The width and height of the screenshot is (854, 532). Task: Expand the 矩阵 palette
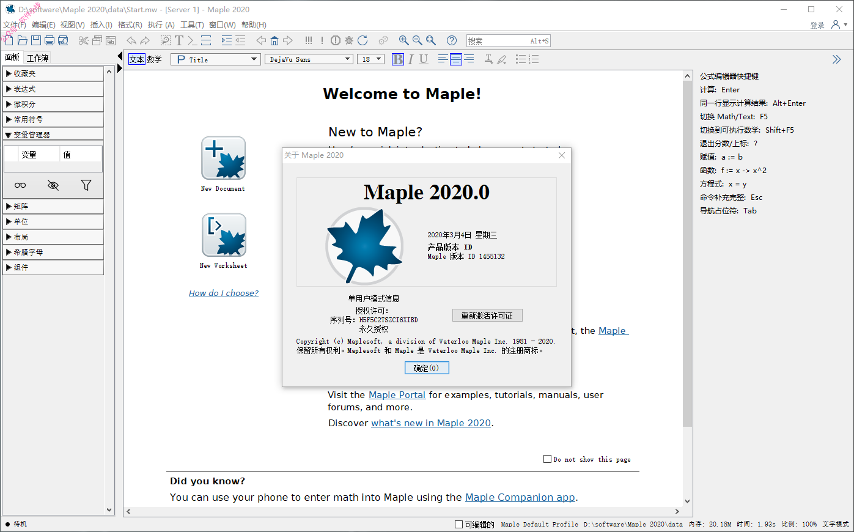(x=53, y=206)
